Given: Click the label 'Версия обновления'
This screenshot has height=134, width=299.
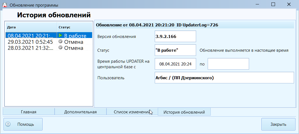Looking at the screenshot, I should click(116, 37).
